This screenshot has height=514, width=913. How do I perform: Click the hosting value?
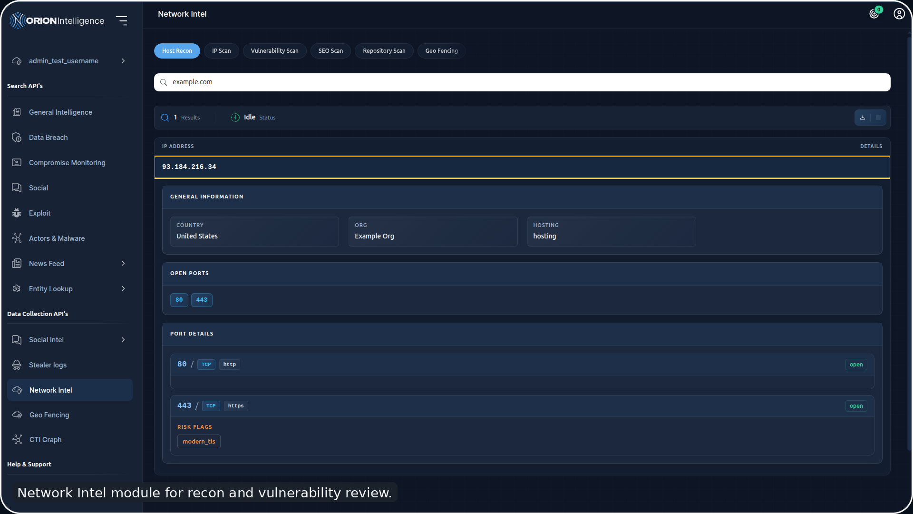pyautogui.click(x=544, y=236)
